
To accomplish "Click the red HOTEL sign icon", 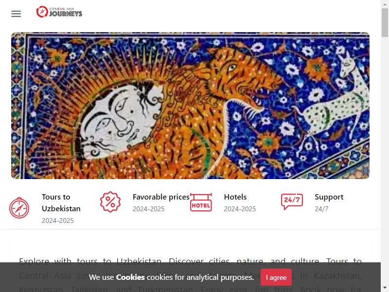I will pos(201,202).
